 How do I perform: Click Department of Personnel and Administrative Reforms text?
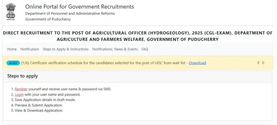[70, 13]
